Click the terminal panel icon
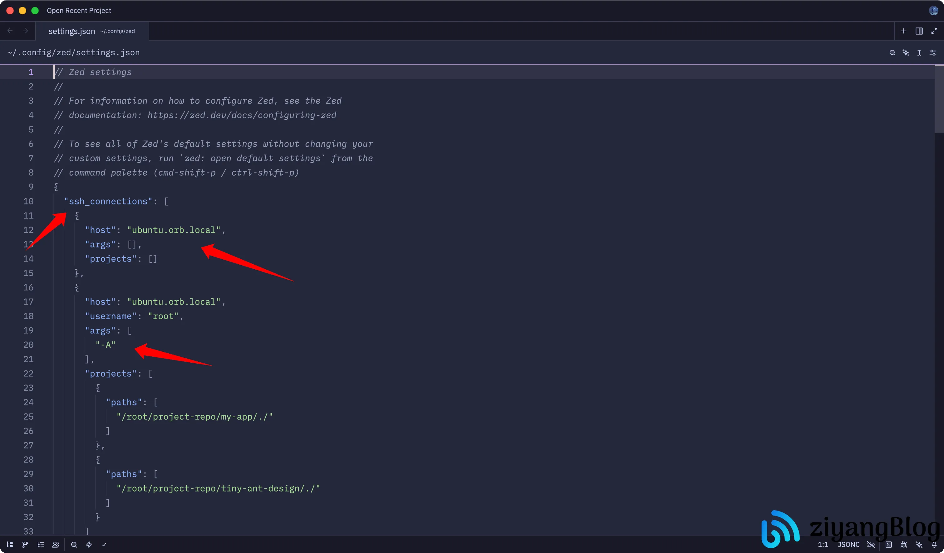The width and height of the screenshot is (944, 553). (888, 544)
